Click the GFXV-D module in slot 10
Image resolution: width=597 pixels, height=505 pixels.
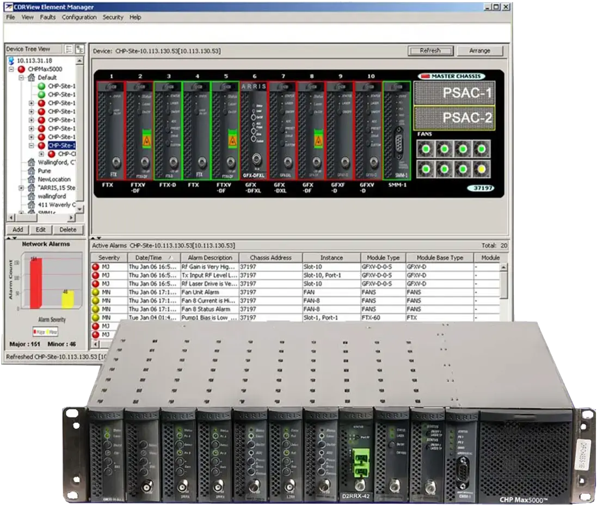pos(367,130)
